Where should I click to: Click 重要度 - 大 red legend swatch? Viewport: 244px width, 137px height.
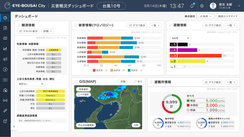[94, 70]
